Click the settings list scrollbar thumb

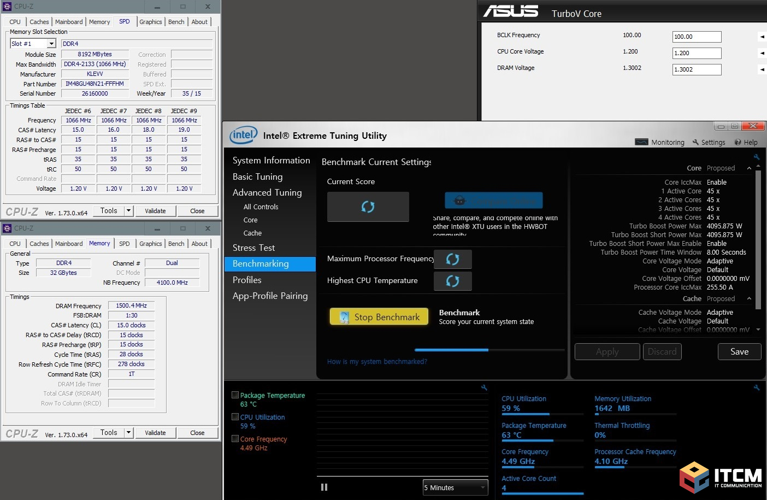point(758,240)
